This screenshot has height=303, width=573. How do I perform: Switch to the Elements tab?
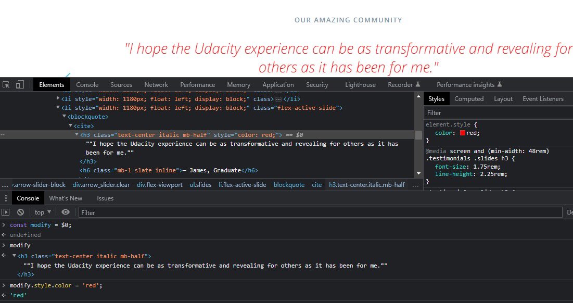click(52, 85)
